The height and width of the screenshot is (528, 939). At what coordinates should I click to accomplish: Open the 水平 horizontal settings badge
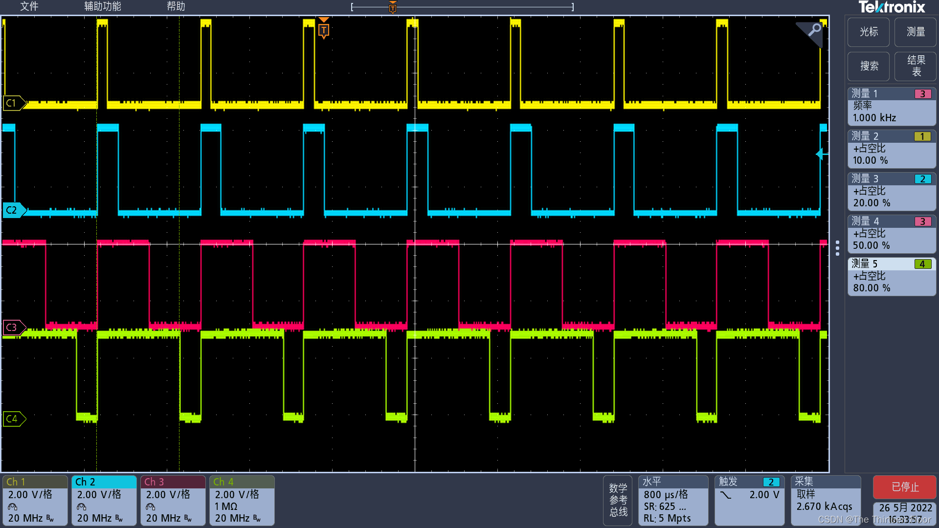pyautogui.click(x=673, y=500)
